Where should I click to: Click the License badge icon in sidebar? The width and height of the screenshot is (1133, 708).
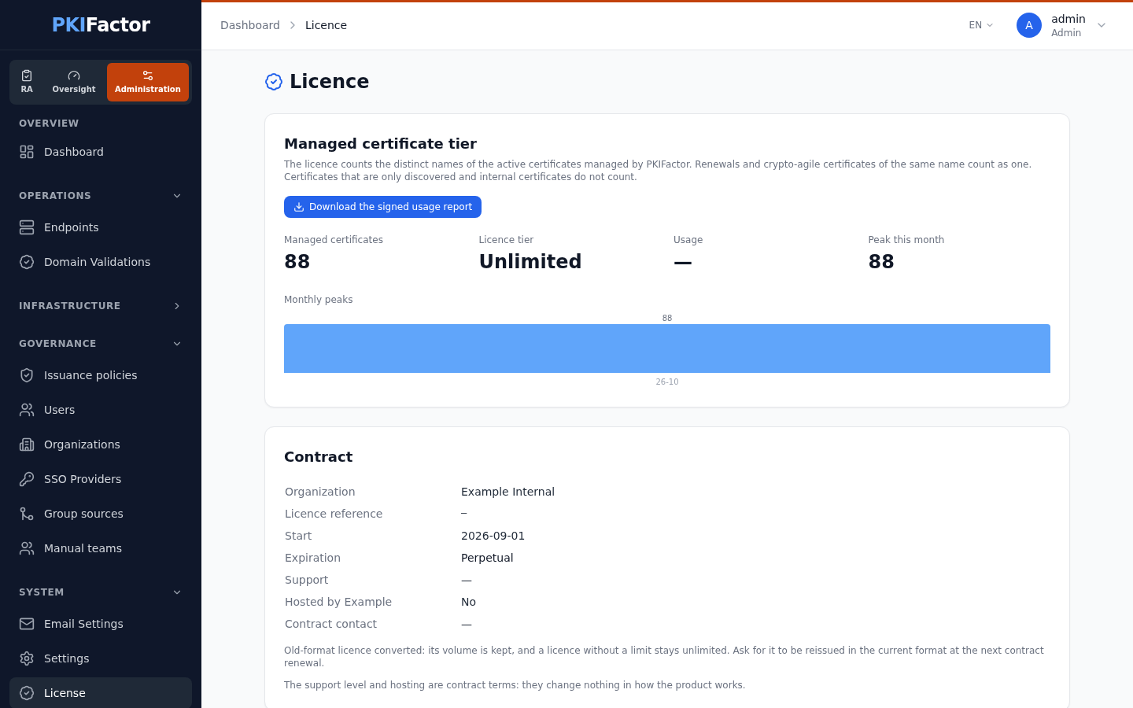click(27, 693)
